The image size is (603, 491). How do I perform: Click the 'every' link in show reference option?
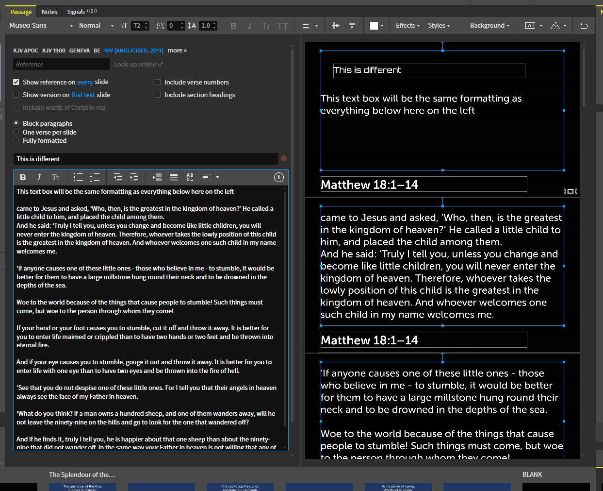point(85,83)
